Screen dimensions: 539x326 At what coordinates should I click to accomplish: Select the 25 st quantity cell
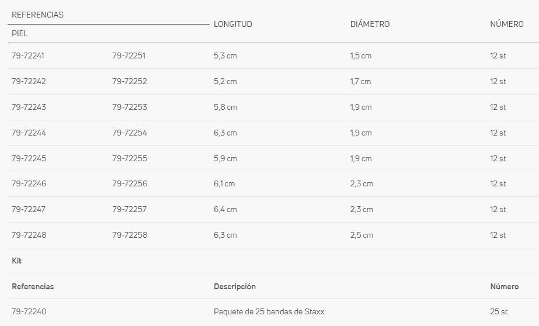pos(499,311)
